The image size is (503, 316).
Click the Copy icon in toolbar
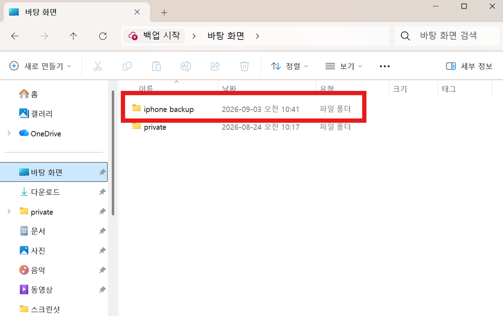tap(127, 66)
